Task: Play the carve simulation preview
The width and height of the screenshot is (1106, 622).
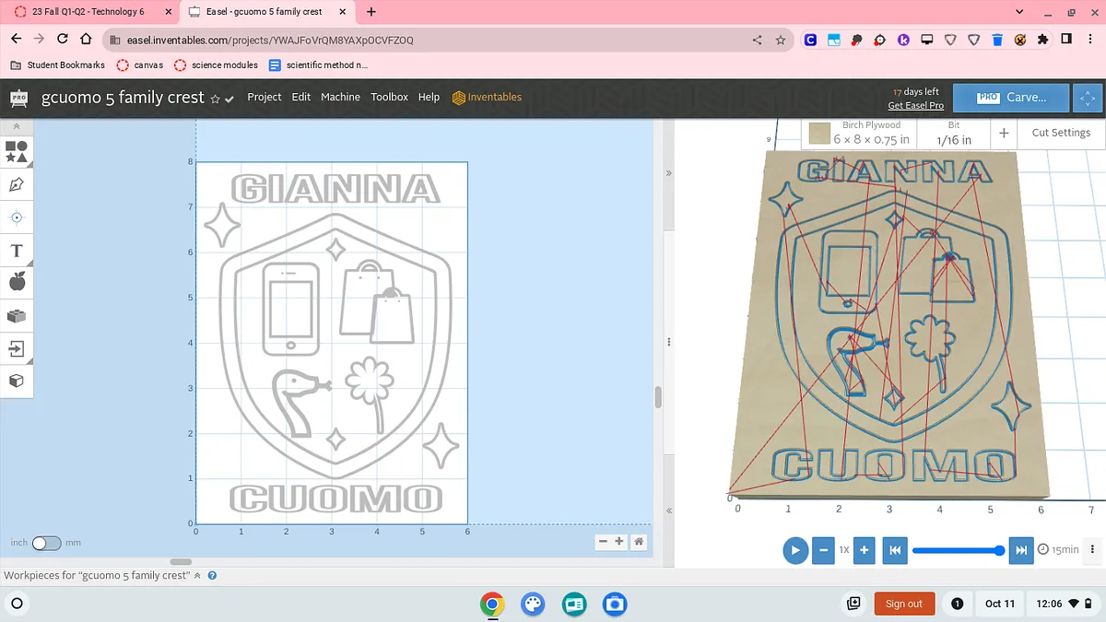Action: tap(794, 550)
